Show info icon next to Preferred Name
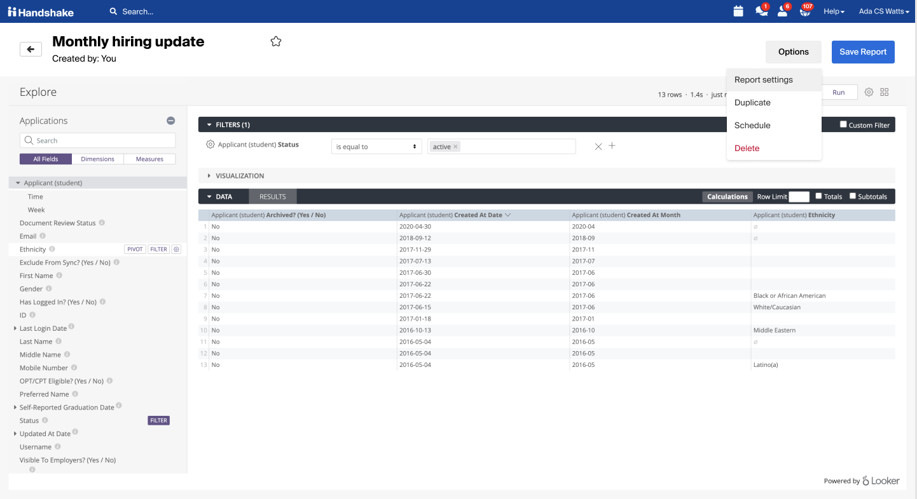This screenshot has height=499, width=917. (74, 394)
